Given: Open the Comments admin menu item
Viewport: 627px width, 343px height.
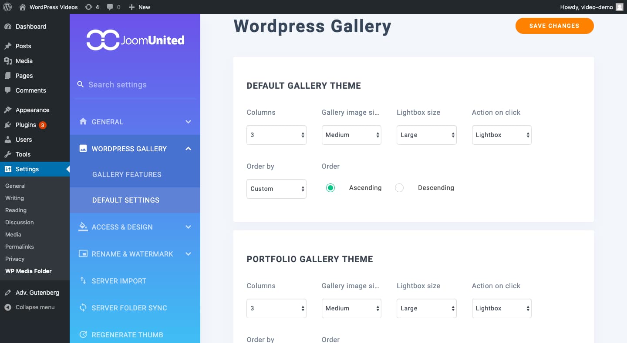Looking at the screenshot, I should pyautogui.click(x=30, y=90).
